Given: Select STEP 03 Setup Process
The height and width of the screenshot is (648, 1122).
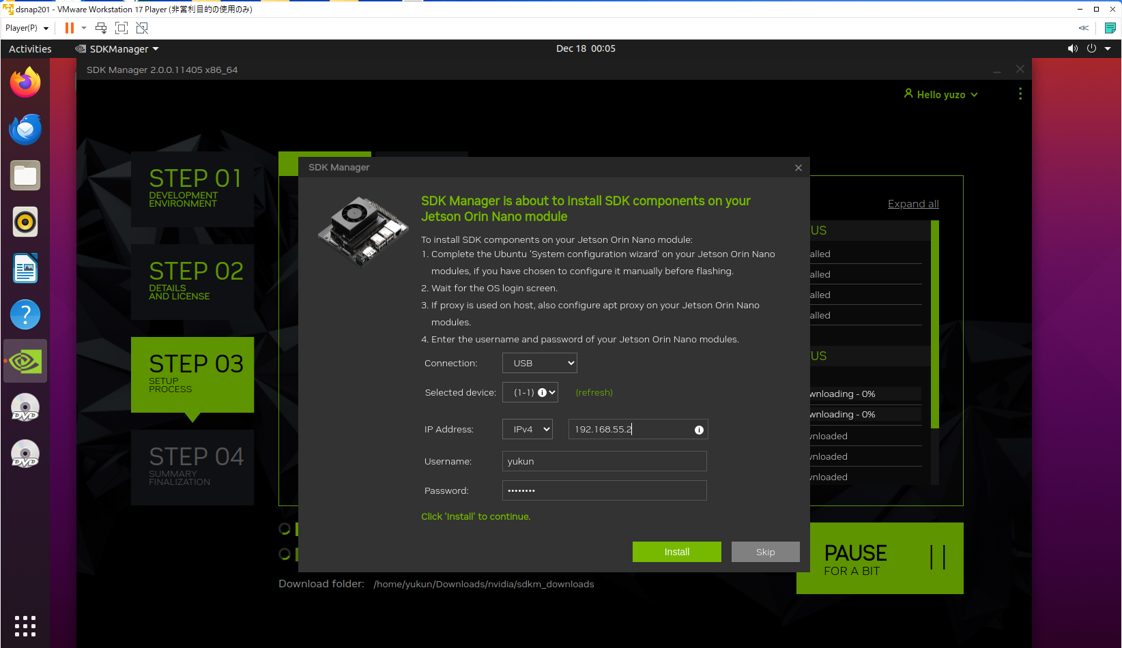Looking at the screenshot, I should (192, 374).
